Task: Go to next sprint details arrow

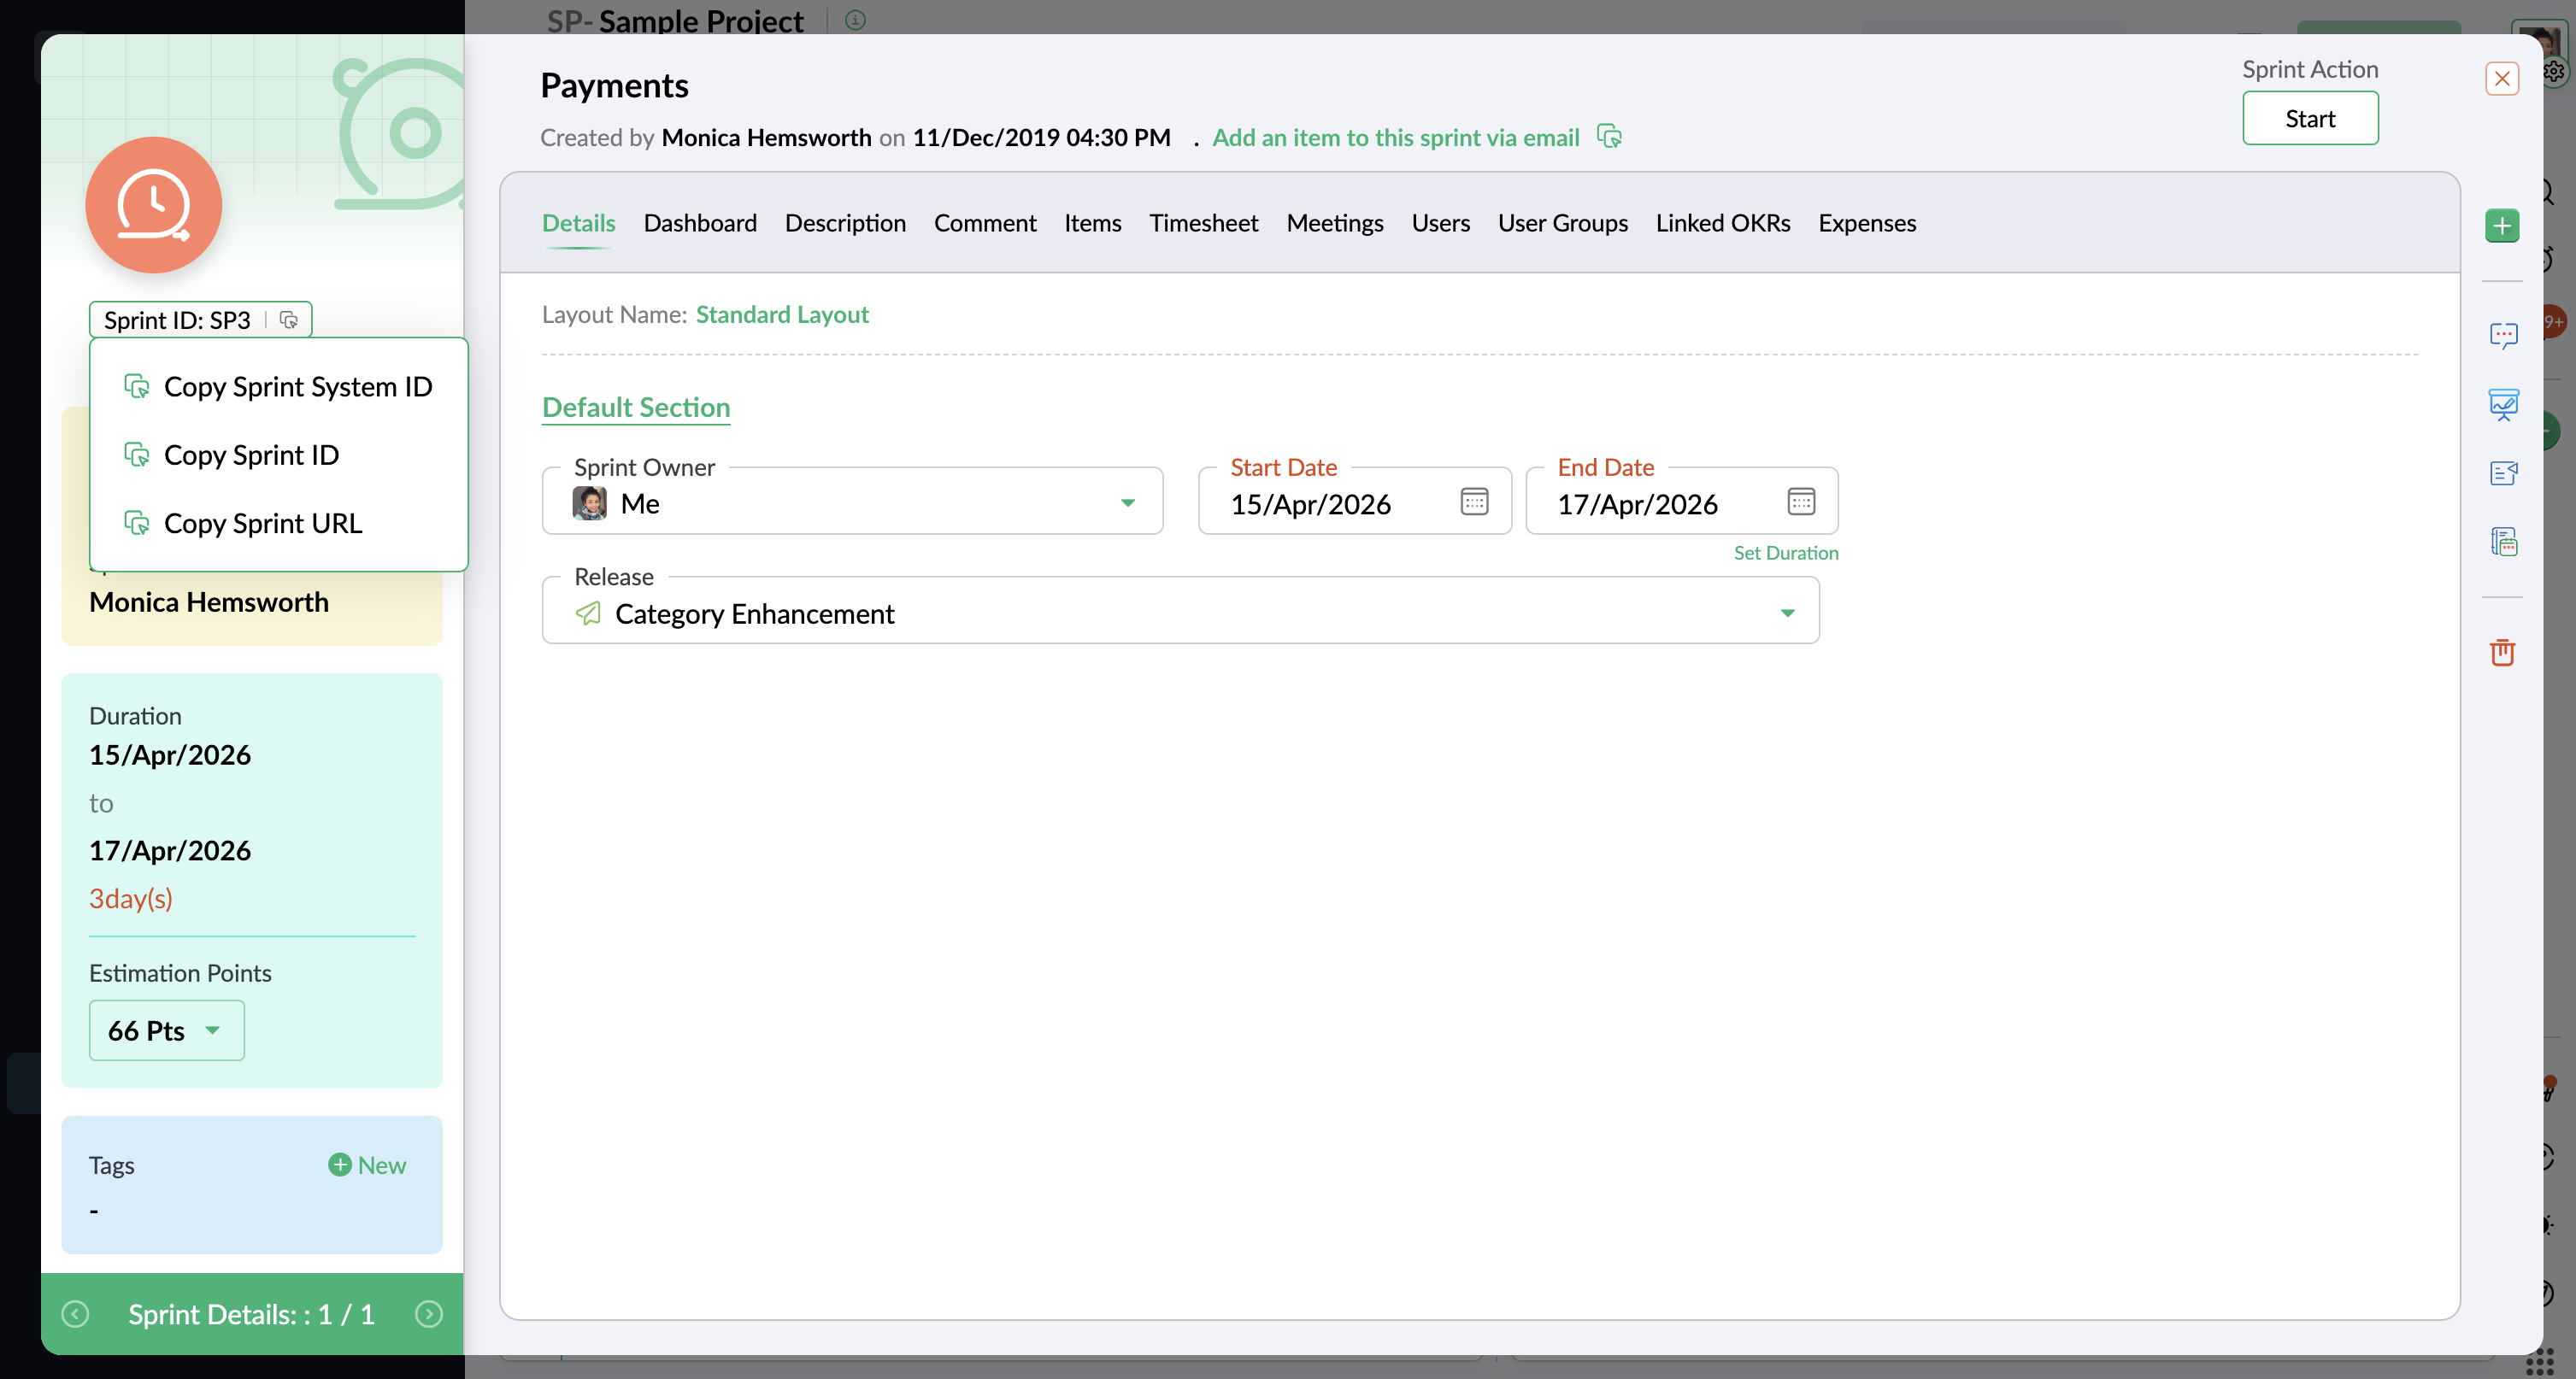Action: click(x=429, y=1314)
